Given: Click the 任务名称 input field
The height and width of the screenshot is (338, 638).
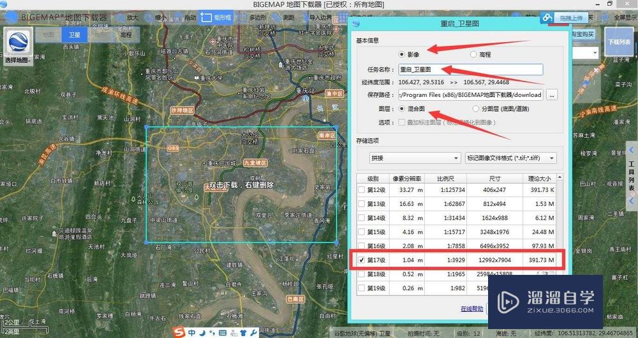Looking at the screenshot, I should point(470,70).
